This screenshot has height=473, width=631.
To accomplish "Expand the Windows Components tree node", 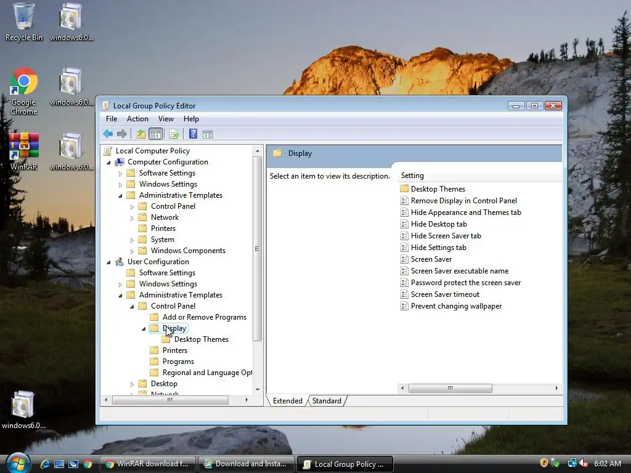I will click(132, 251).
